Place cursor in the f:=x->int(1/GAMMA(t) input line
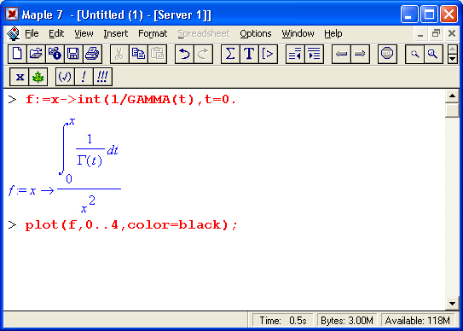Viewport: 463px width, 331px height. (x=130, y=100)
